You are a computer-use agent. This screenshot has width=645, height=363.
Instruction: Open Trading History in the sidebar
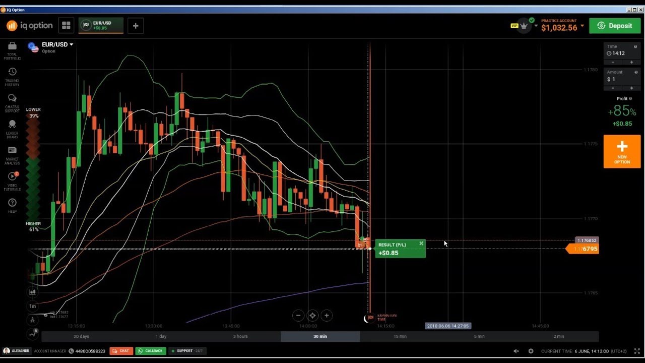12,77
